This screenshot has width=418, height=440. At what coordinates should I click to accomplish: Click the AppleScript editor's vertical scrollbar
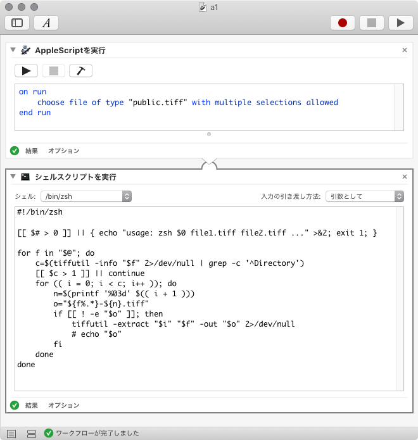399,107
